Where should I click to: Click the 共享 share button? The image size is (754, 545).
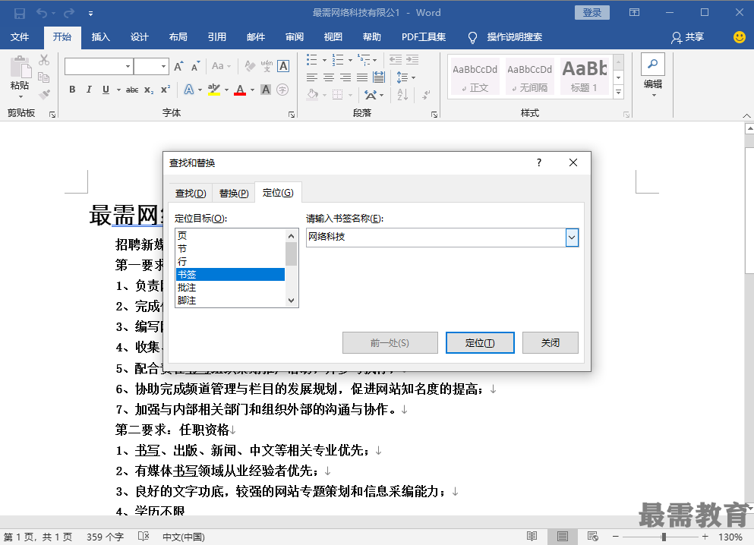pyautogui.click(x=688, y=37)
